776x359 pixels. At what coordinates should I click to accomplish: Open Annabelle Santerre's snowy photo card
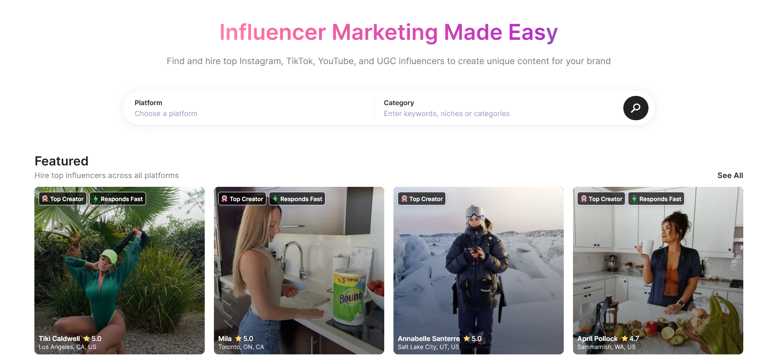479,271
